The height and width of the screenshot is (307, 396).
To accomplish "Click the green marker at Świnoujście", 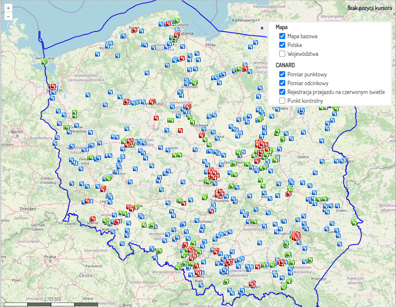I will (44, 61).
